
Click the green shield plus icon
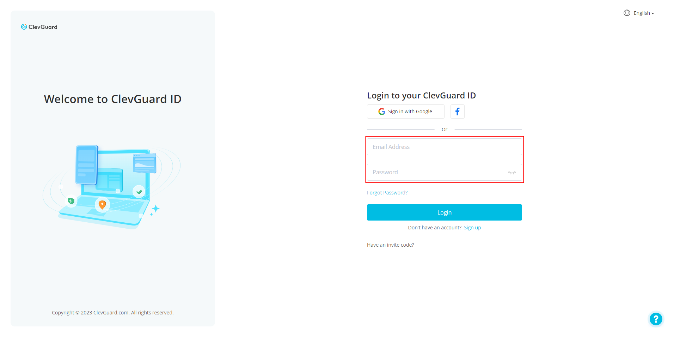point(71,201)
